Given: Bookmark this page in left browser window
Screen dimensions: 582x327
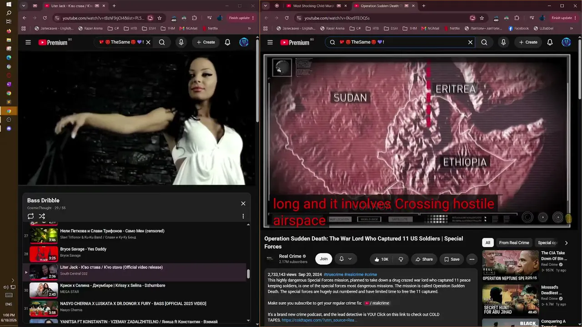Looking at the screenshot, I should point(160,18).
